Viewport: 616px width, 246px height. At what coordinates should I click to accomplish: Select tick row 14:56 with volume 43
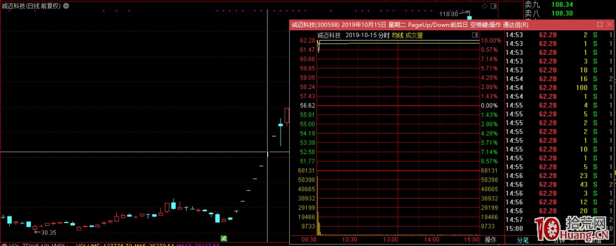(x=560, y=184)
